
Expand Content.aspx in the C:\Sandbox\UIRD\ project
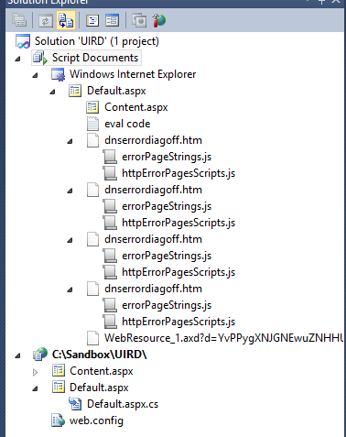click(35, 372)
